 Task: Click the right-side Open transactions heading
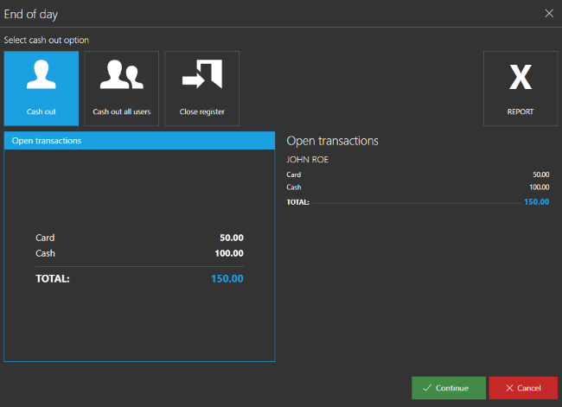coord(332,141)
